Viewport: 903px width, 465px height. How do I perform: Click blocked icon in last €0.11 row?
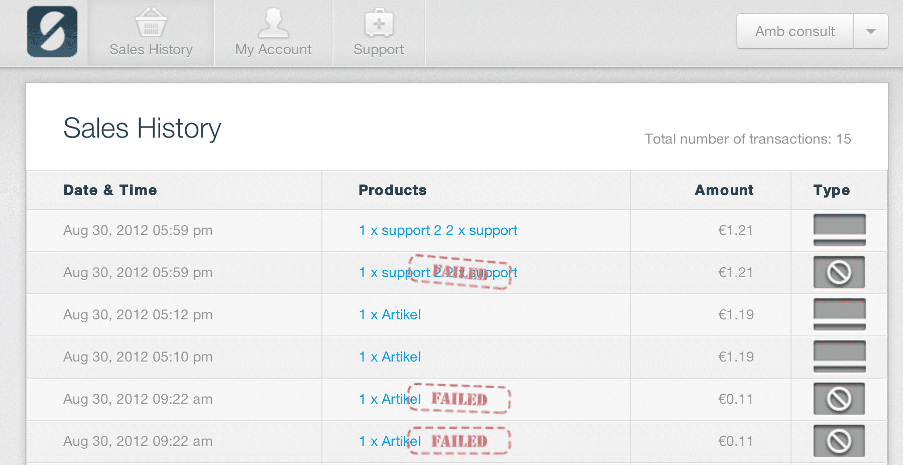[x=839, y=441]
